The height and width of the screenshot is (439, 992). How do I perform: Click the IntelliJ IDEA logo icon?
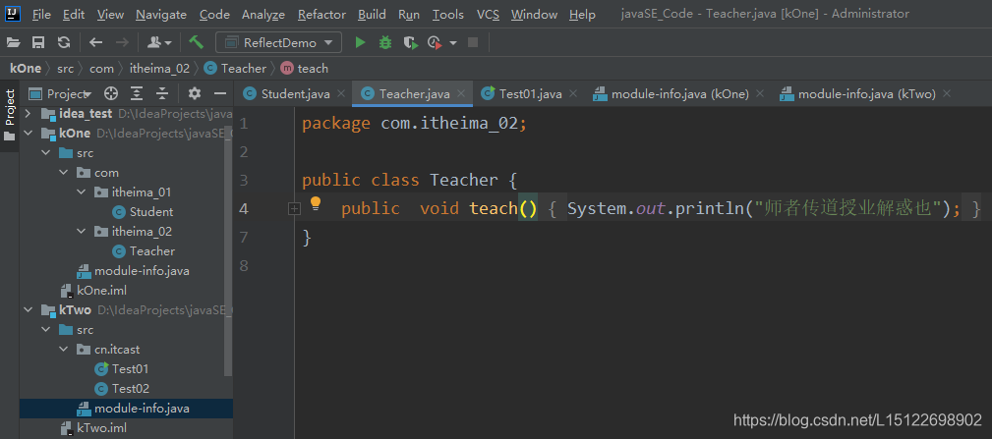[13, 13]
